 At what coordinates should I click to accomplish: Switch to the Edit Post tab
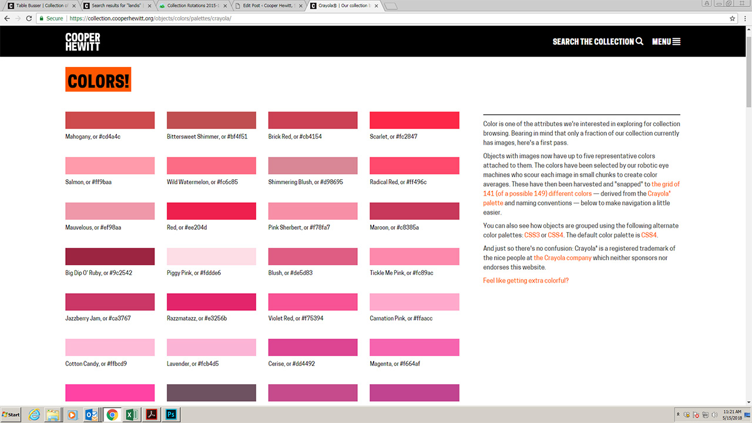click(x=267, y=6)
